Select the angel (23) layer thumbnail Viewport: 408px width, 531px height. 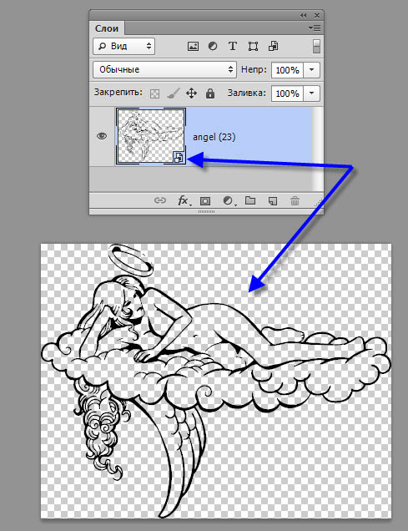tap(151, 136)
